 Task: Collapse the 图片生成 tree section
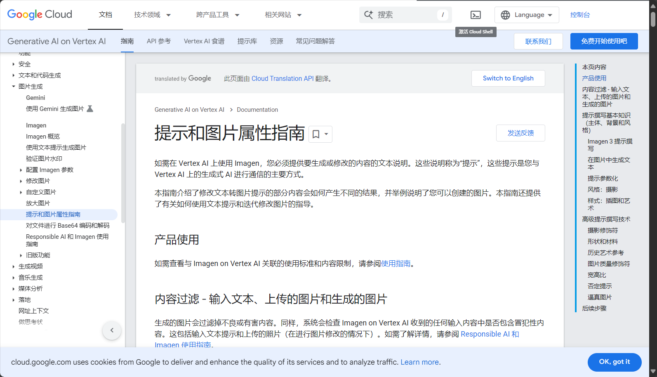tap(13, 86)
